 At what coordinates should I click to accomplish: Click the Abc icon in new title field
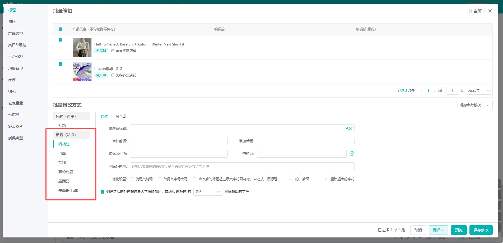(x=349, y=128)
